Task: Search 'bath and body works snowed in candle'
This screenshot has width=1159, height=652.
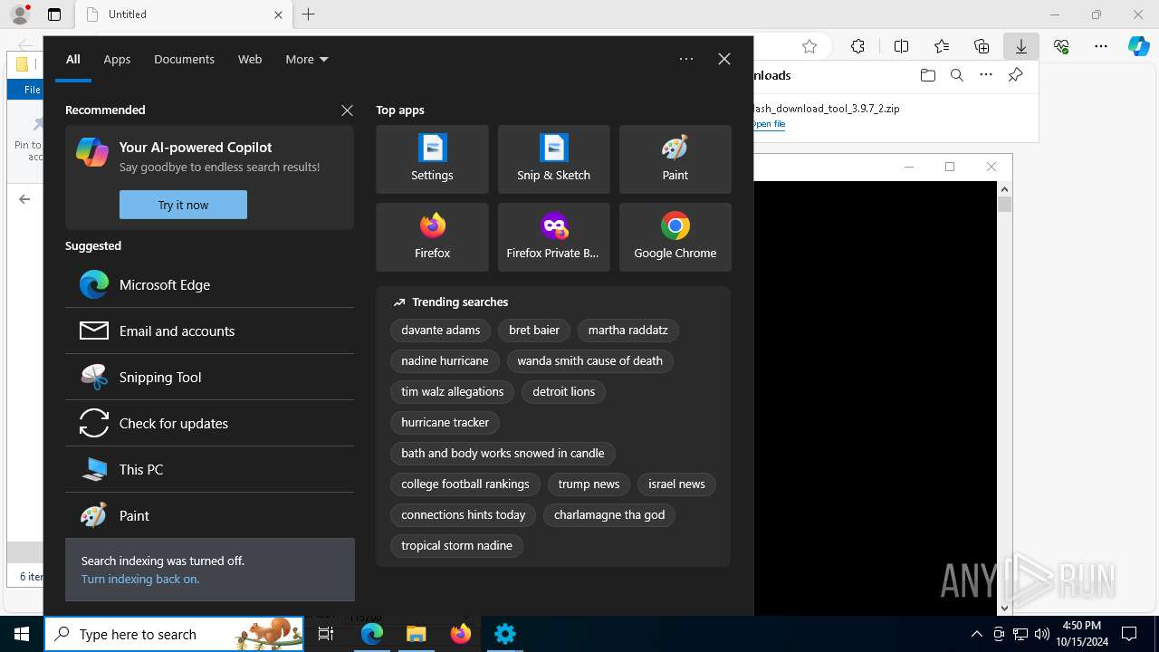Action: pos(503,454)
